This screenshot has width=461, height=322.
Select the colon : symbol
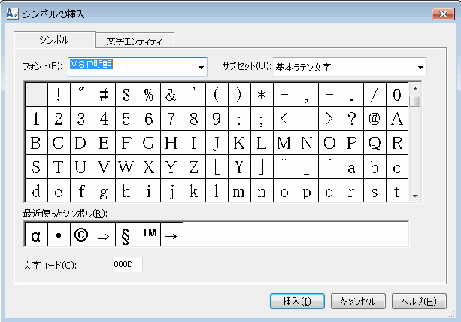click(239, 119)
